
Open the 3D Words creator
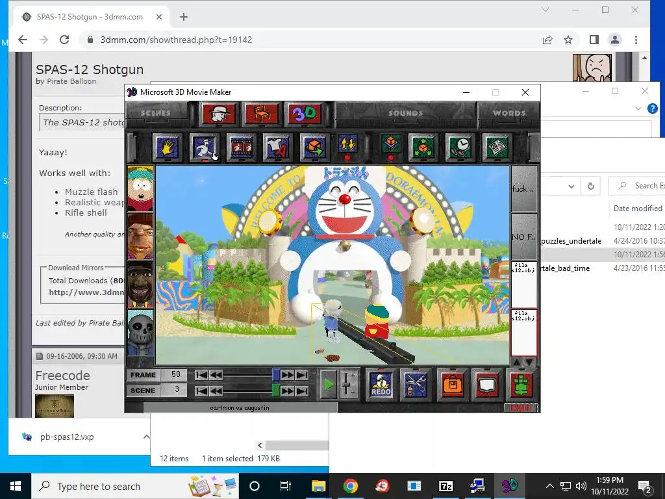305,114
